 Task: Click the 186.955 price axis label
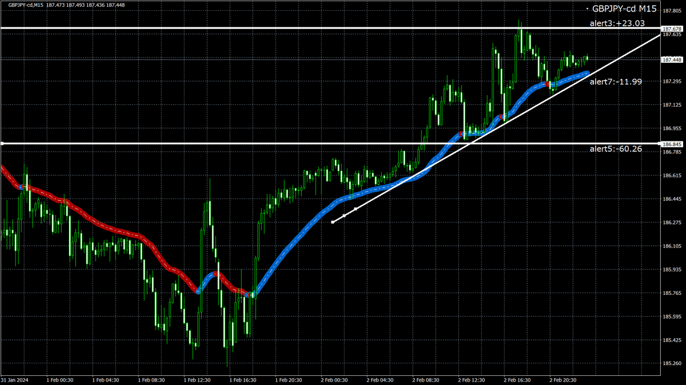coord(672,128)
